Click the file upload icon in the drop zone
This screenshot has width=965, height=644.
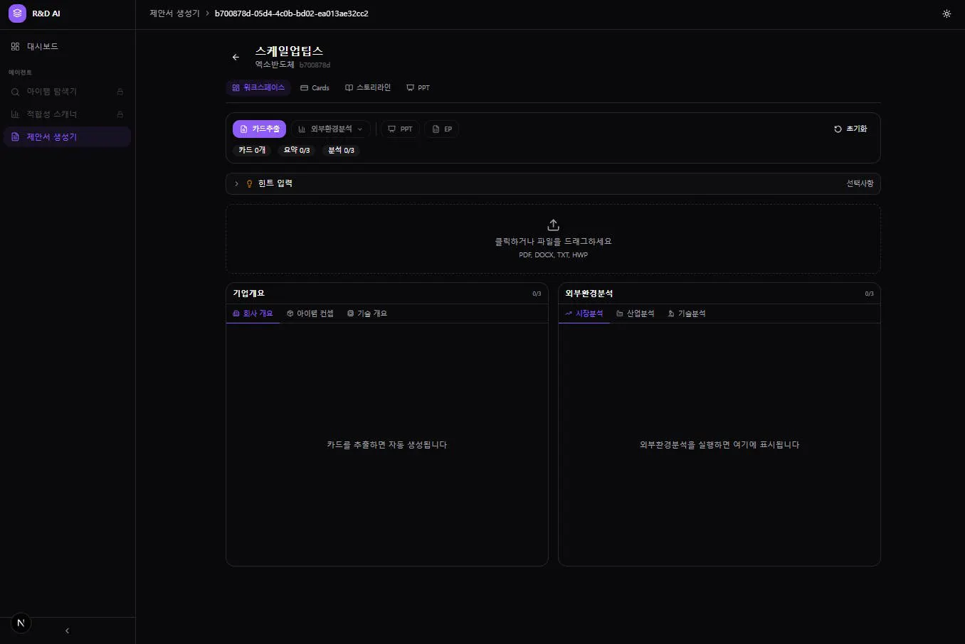(x=553, y=225)
